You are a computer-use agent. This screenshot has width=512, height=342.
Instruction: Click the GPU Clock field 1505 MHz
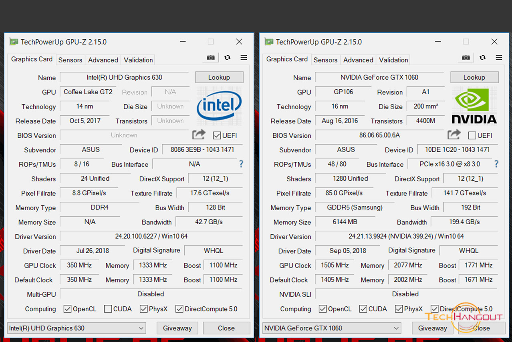(335, 265)
